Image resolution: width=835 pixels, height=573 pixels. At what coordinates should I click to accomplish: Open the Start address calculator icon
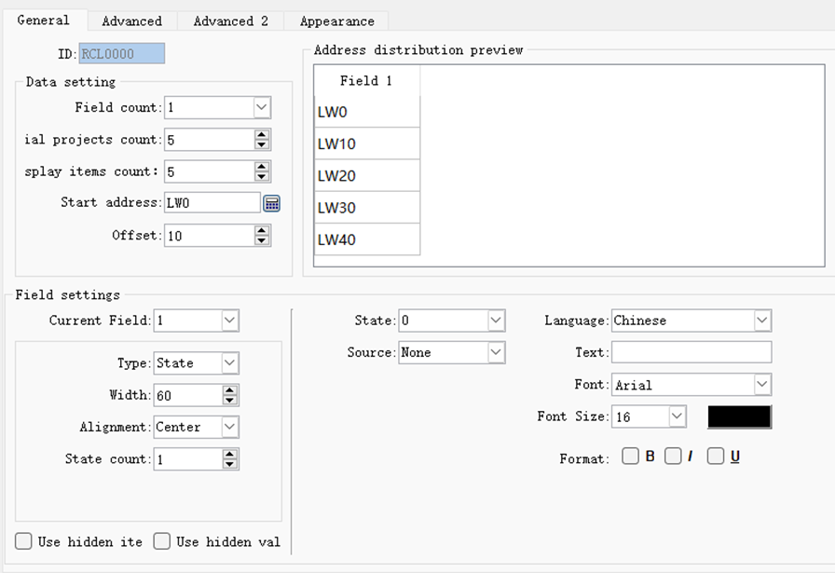click(271, 203)
